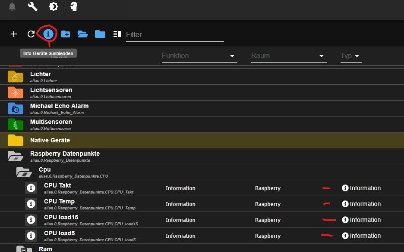Screen dimensions: 404x252
Task: Collapse all folders with closed folder icon
Action: [x=100, y=34]
